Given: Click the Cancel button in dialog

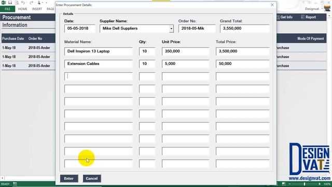Looking at the screenshot, I should (x=92, y=179).
